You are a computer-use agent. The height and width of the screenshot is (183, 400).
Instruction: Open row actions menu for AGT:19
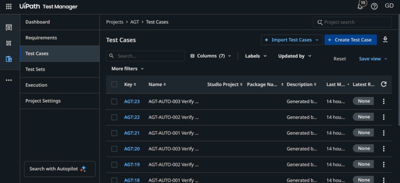[384, 164]
